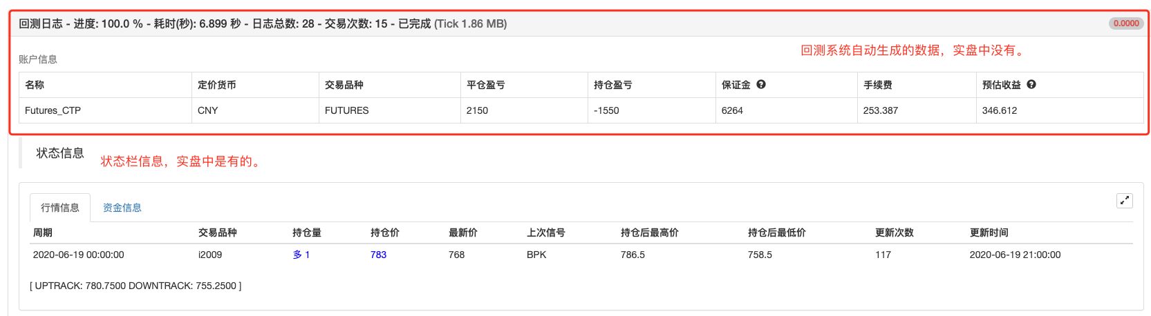
Task: Click the 783 holding price link
Action: point(378,255)
